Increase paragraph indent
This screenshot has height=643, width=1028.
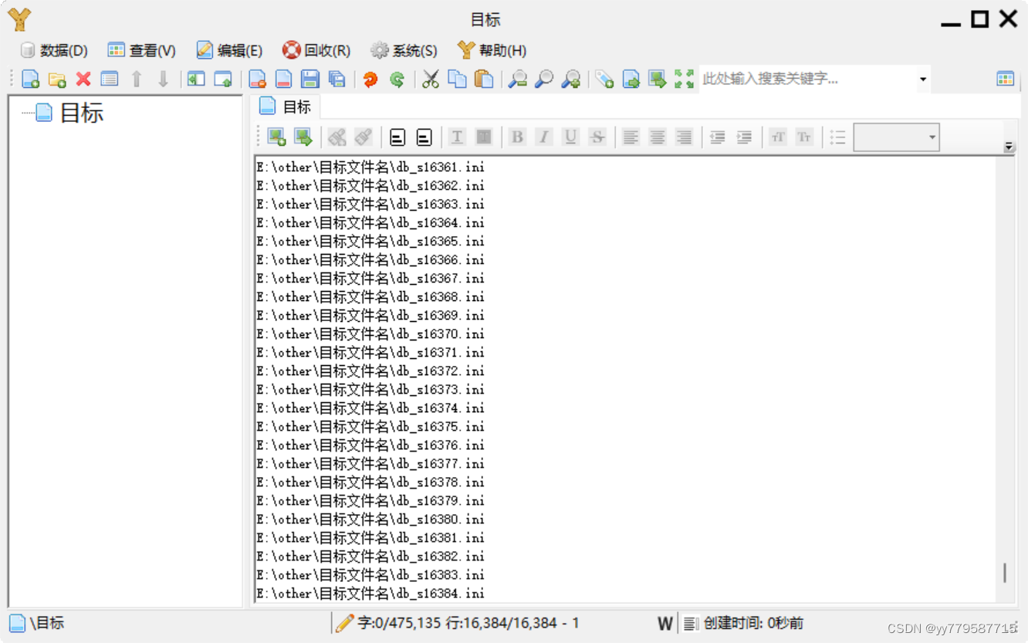(x=744, y=137)
